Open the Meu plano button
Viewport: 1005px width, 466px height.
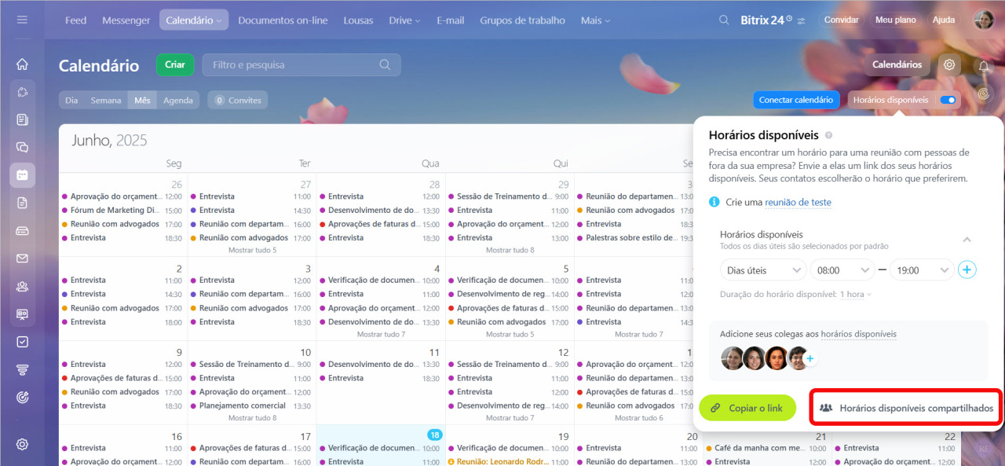tap(896, 20)
